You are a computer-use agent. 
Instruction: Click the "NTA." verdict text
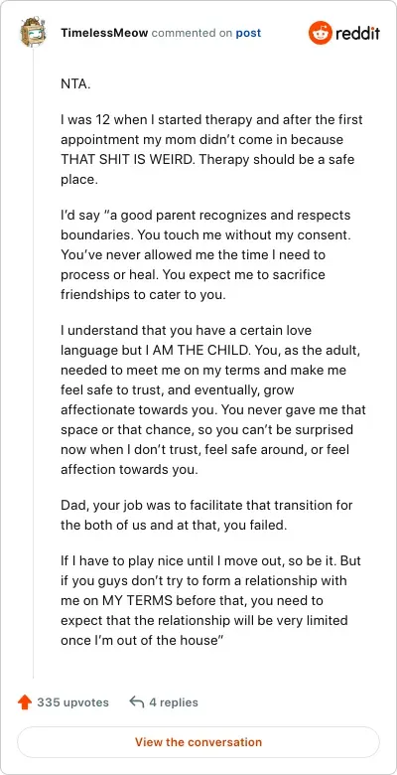point(76,83)
